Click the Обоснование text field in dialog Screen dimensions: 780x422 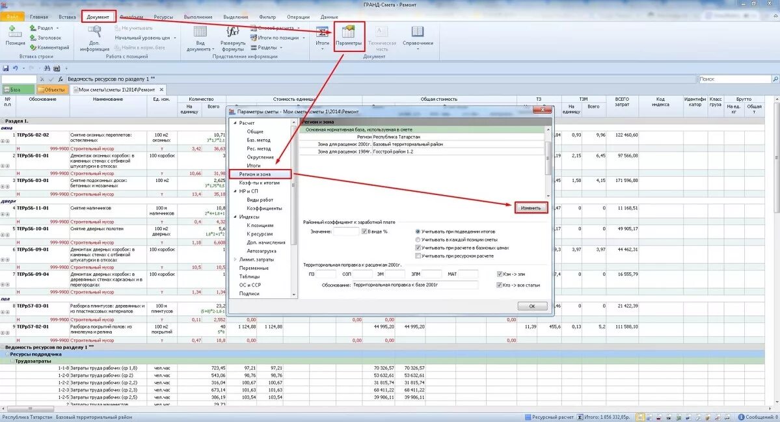415,285
